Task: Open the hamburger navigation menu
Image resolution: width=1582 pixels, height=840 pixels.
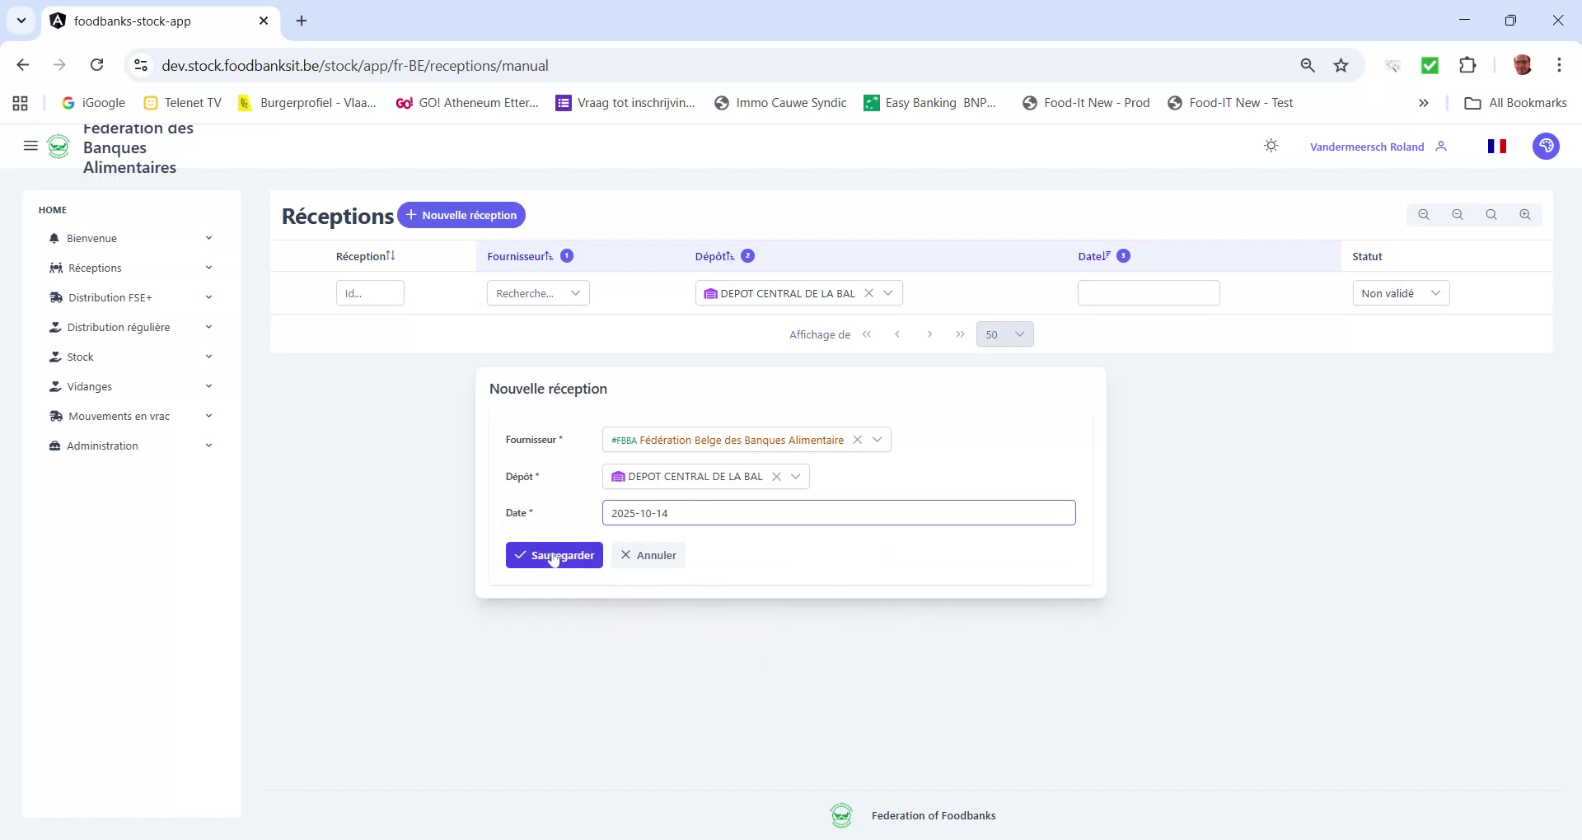Action: (30, 146)
